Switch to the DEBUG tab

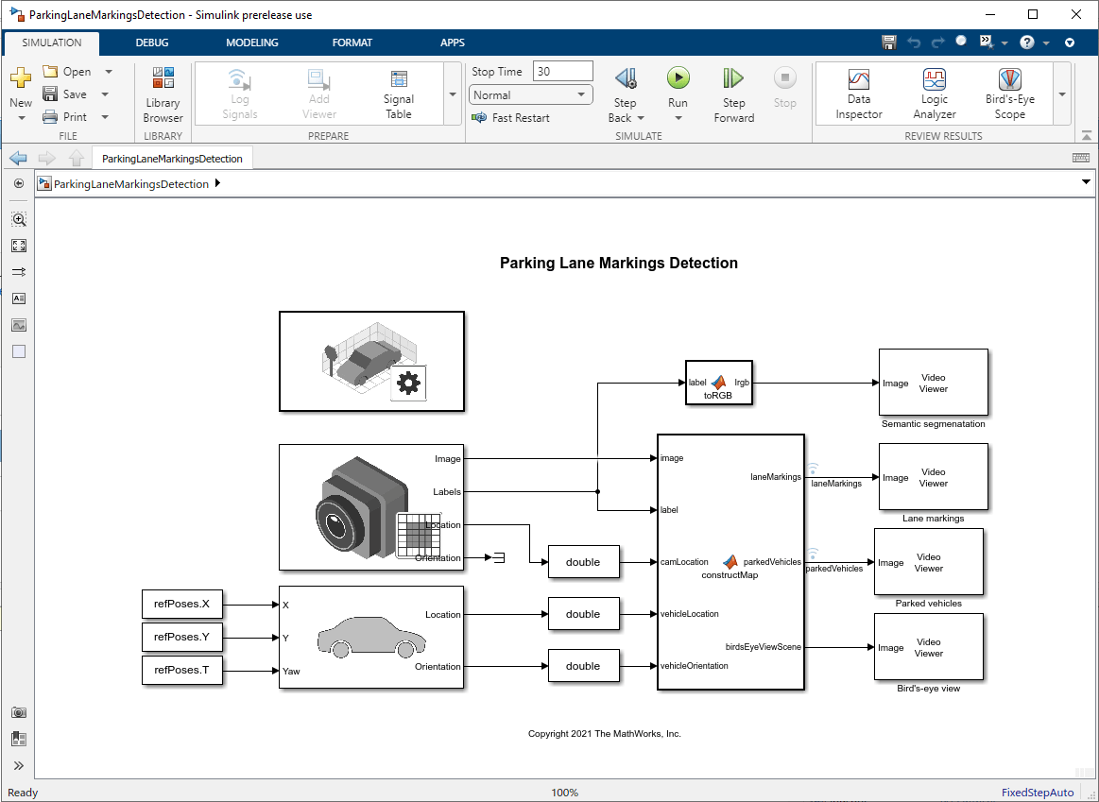[151, 43]
